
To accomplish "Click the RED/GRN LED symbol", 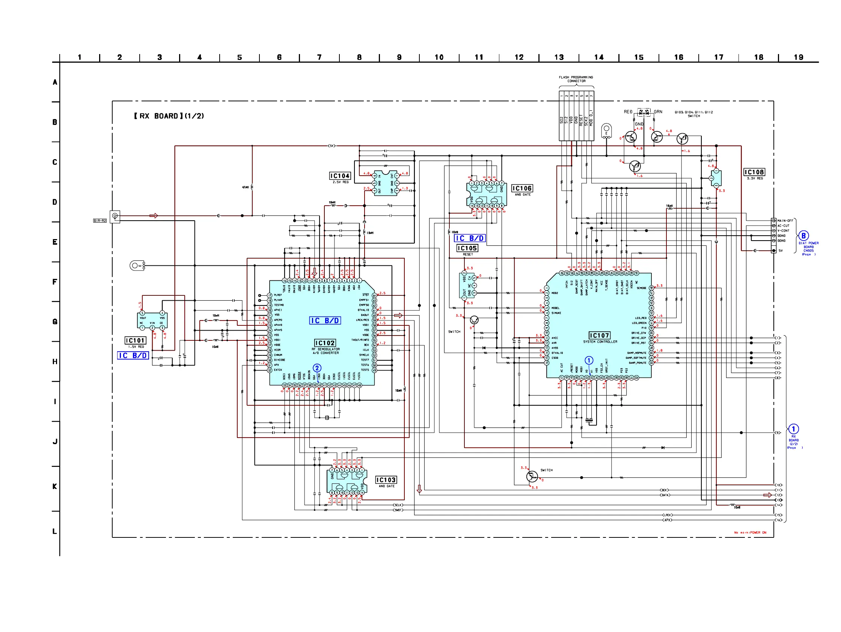I will [644, 113].
